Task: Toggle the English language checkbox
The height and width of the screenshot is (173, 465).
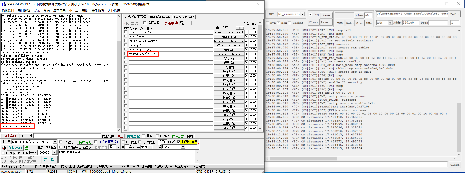Action: [157, 136]
